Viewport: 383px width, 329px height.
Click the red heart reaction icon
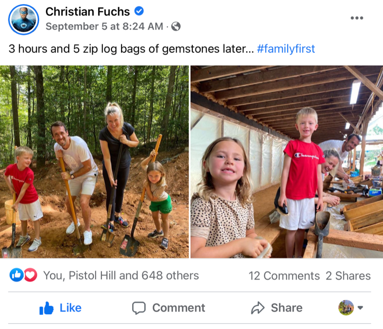pos(30,275)
